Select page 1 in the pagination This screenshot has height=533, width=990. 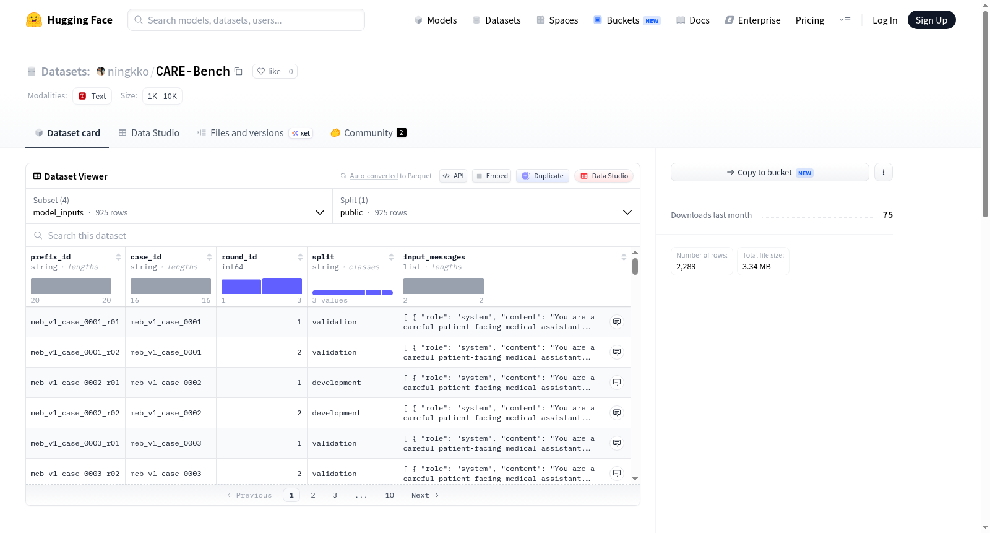(291, 495)
